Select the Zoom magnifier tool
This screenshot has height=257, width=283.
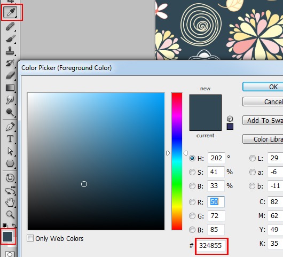click(10, 215)
